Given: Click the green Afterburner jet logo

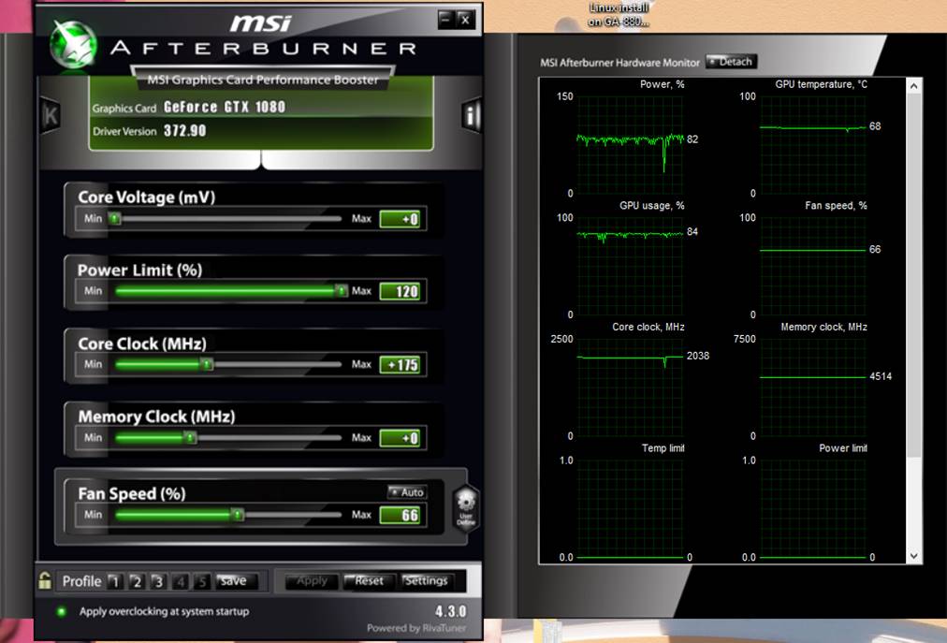Looking at the screenshot, I should pyautogui.click(x=72, y=42).
